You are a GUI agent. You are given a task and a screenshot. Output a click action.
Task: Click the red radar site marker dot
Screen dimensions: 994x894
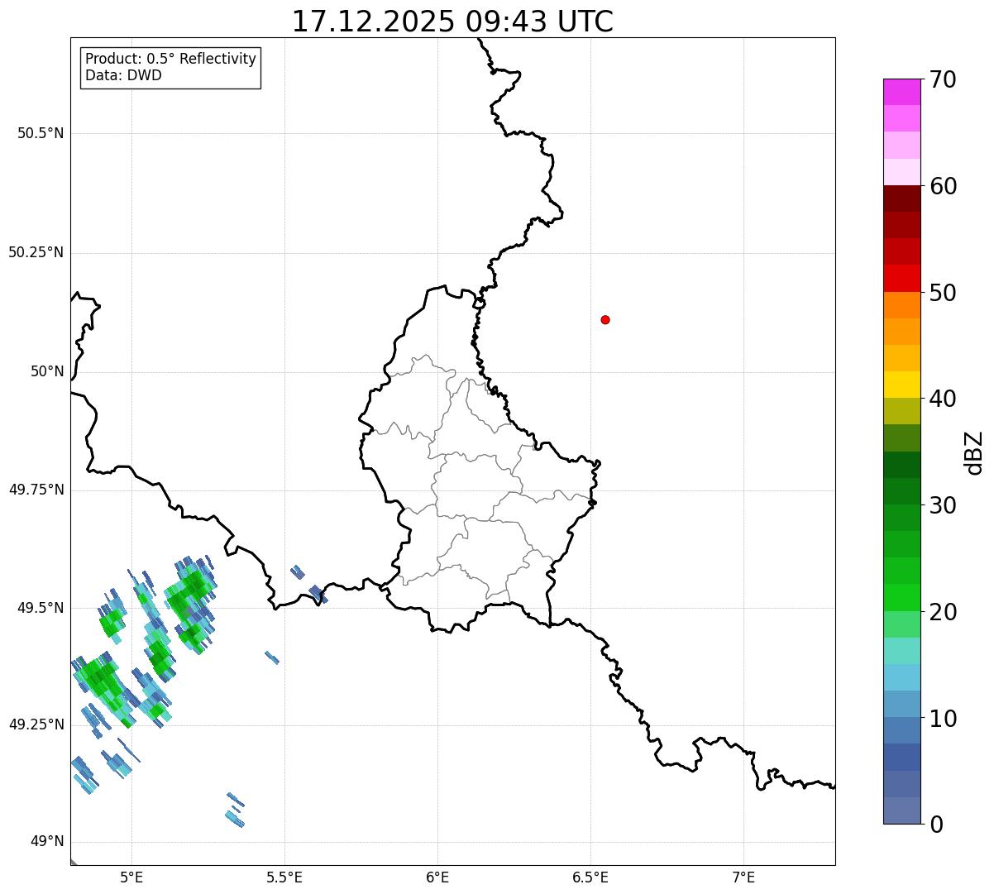click(x=605, y=319)
